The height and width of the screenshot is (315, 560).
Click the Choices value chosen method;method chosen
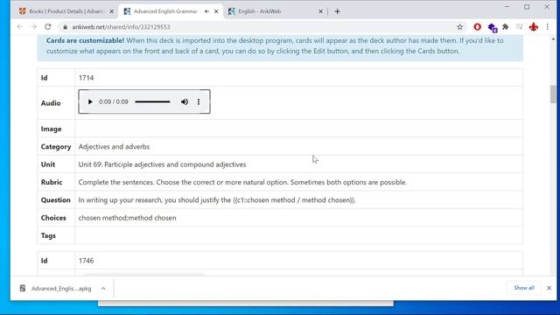tap(127, 218)
